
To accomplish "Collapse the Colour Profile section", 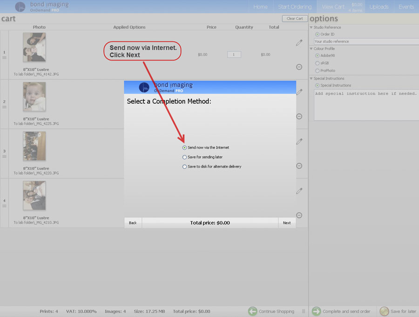I will (x=311, y=49).
